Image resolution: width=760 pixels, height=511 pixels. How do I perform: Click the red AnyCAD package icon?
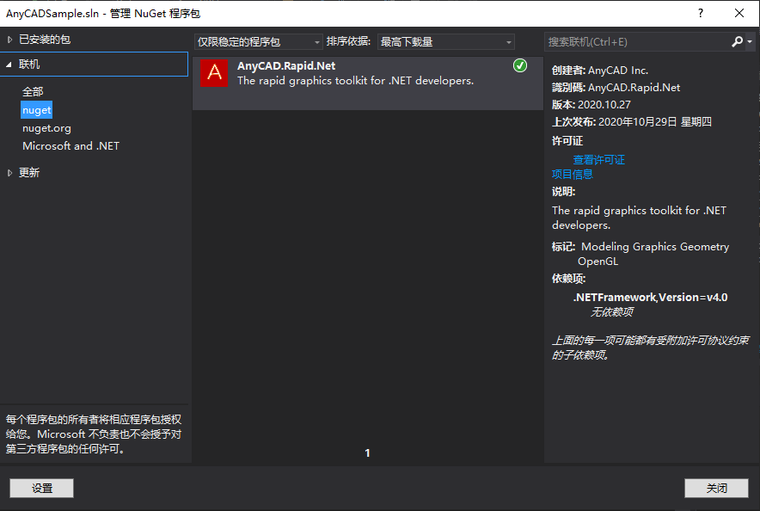[214, 74]
